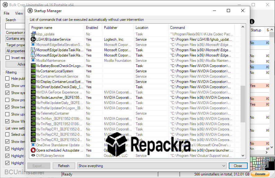Click the Close button in Startup Manager
The image size is (275, 178).
[x=238, y=166]
